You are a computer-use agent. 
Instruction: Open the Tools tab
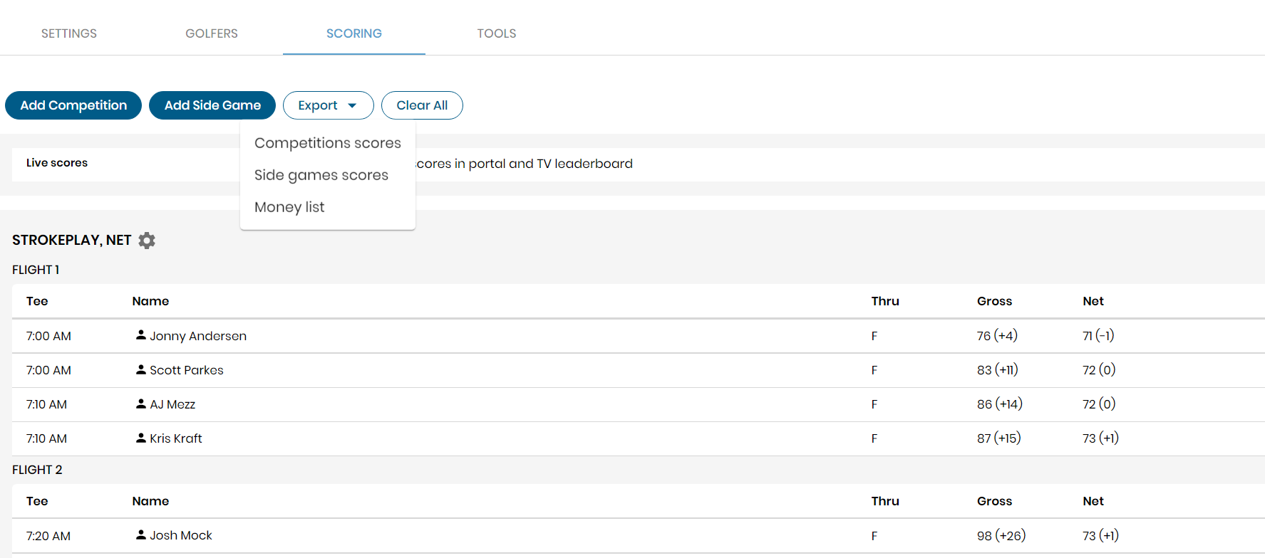click(497, 33)
